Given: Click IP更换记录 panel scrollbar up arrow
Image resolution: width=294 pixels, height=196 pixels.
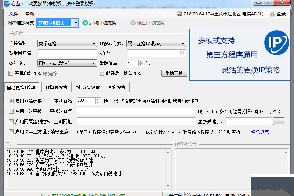Looking at the screenshot, I should [x=286, y=152].
